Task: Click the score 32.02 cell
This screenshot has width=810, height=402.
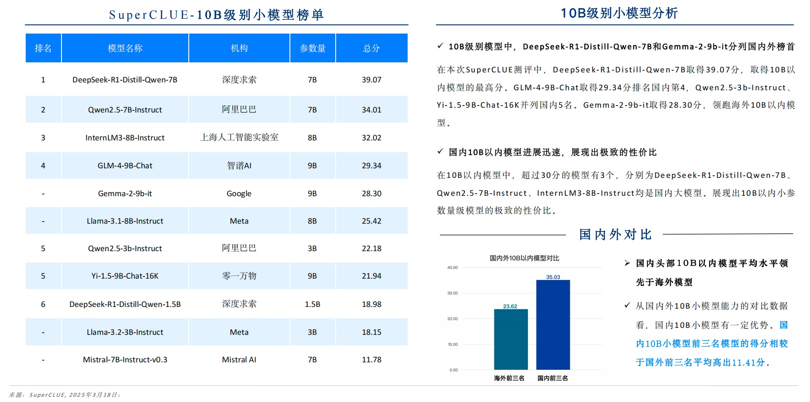Action: (x=371, y=138)
